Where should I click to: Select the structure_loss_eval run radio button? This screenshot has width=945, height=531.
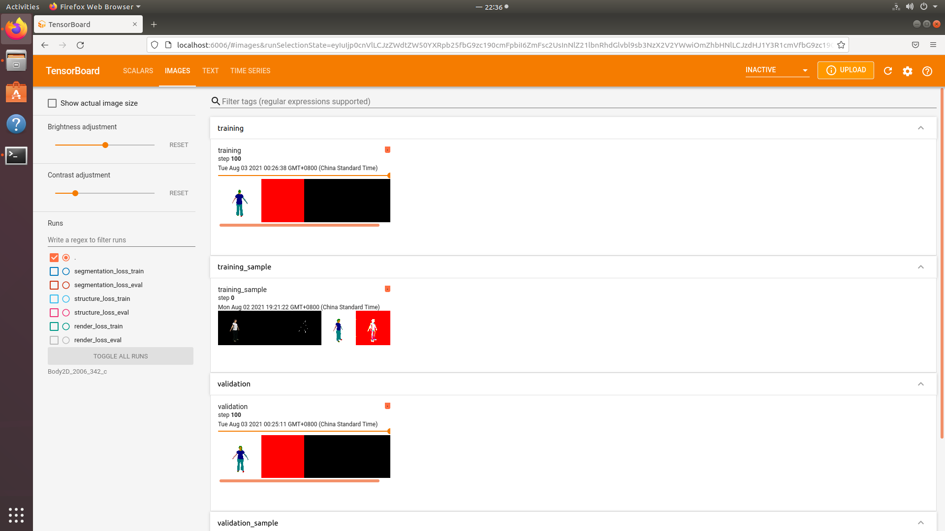66,313
